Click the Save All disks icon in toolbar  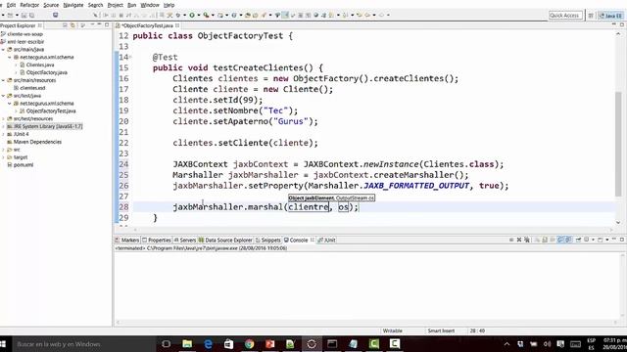point(31,16)
